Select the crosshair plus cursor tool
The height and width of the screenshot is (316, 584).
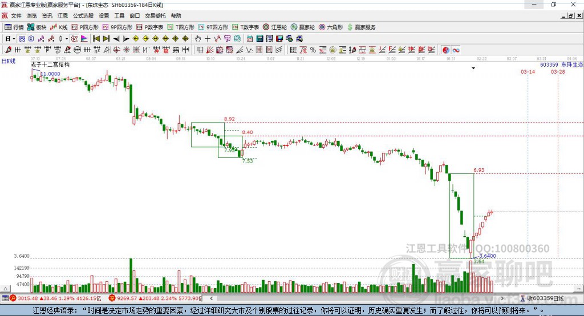coord(208,38)
